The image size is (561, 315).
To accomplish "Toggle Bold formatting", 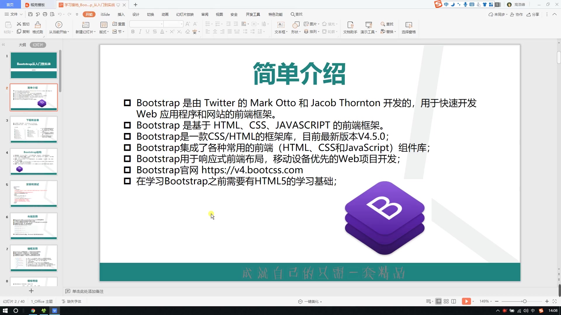I will pos(133,32).
